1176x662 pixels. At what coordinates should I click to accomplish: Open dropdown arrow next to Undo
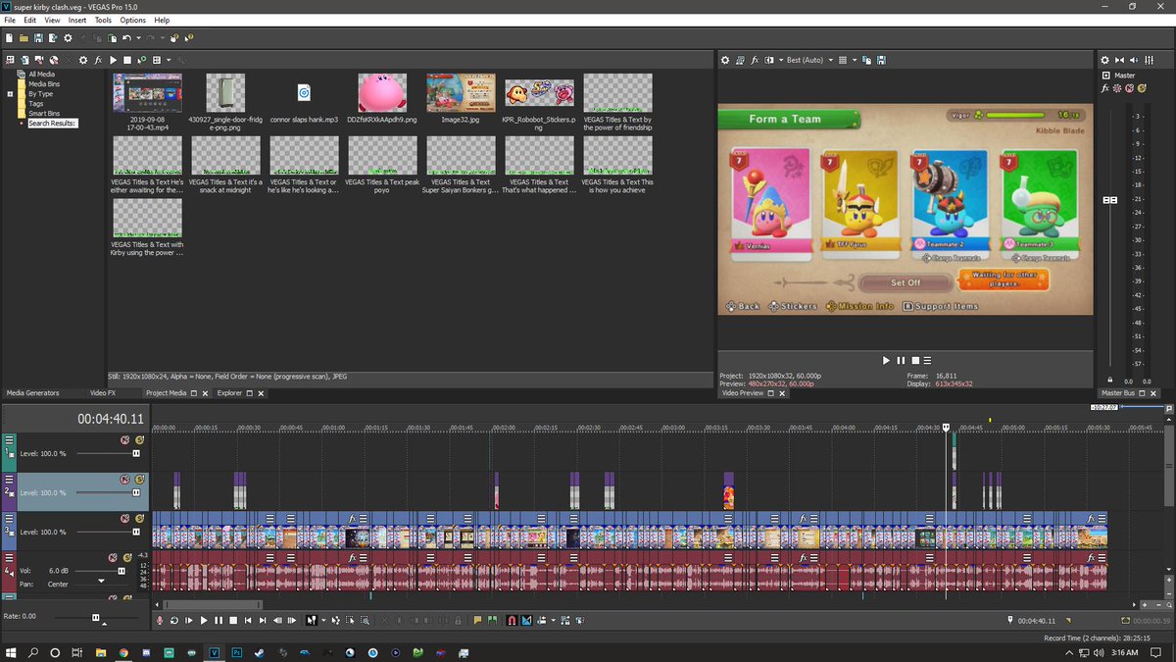click(x=139, y=38)
